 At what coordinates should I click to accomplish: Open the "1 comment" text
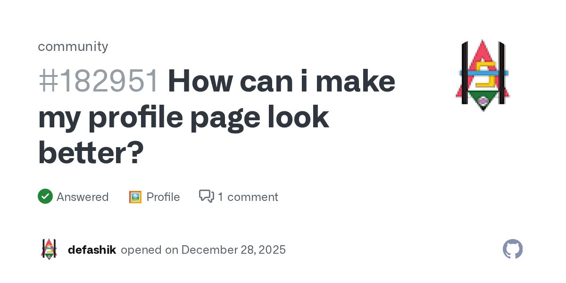point(248,197)
